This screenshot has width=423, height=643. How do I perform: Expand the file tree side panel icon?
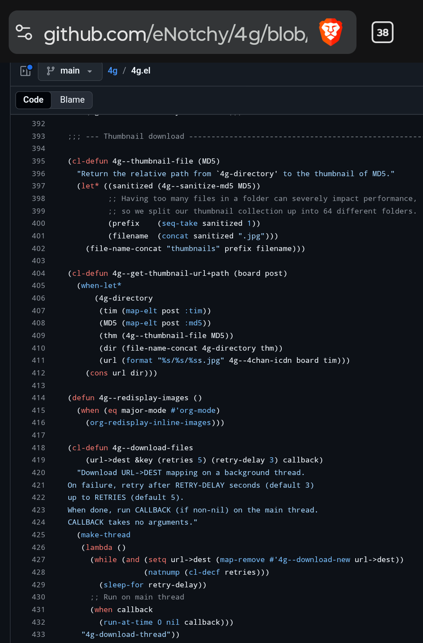[x=26, y=70]
